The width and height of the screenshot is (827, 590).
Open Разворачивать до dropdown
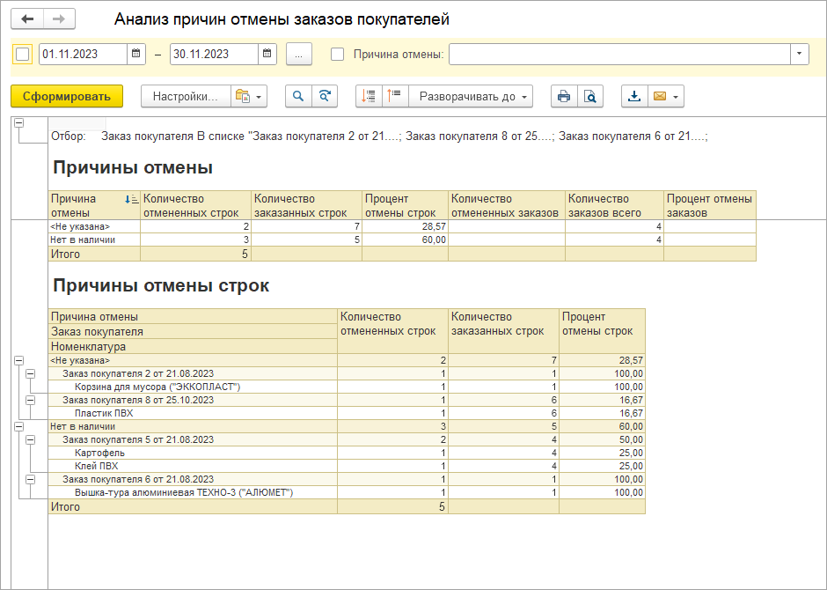[475, 97]
